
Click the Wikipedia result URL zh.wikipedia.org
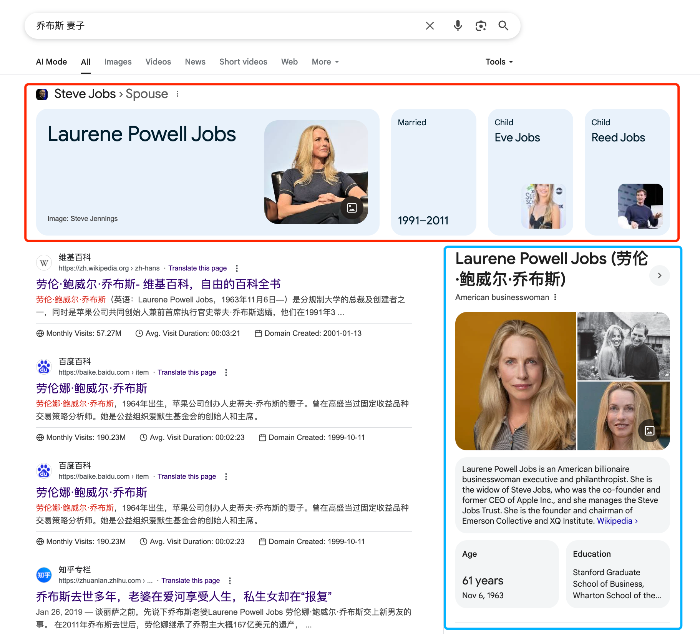[109, 268]
